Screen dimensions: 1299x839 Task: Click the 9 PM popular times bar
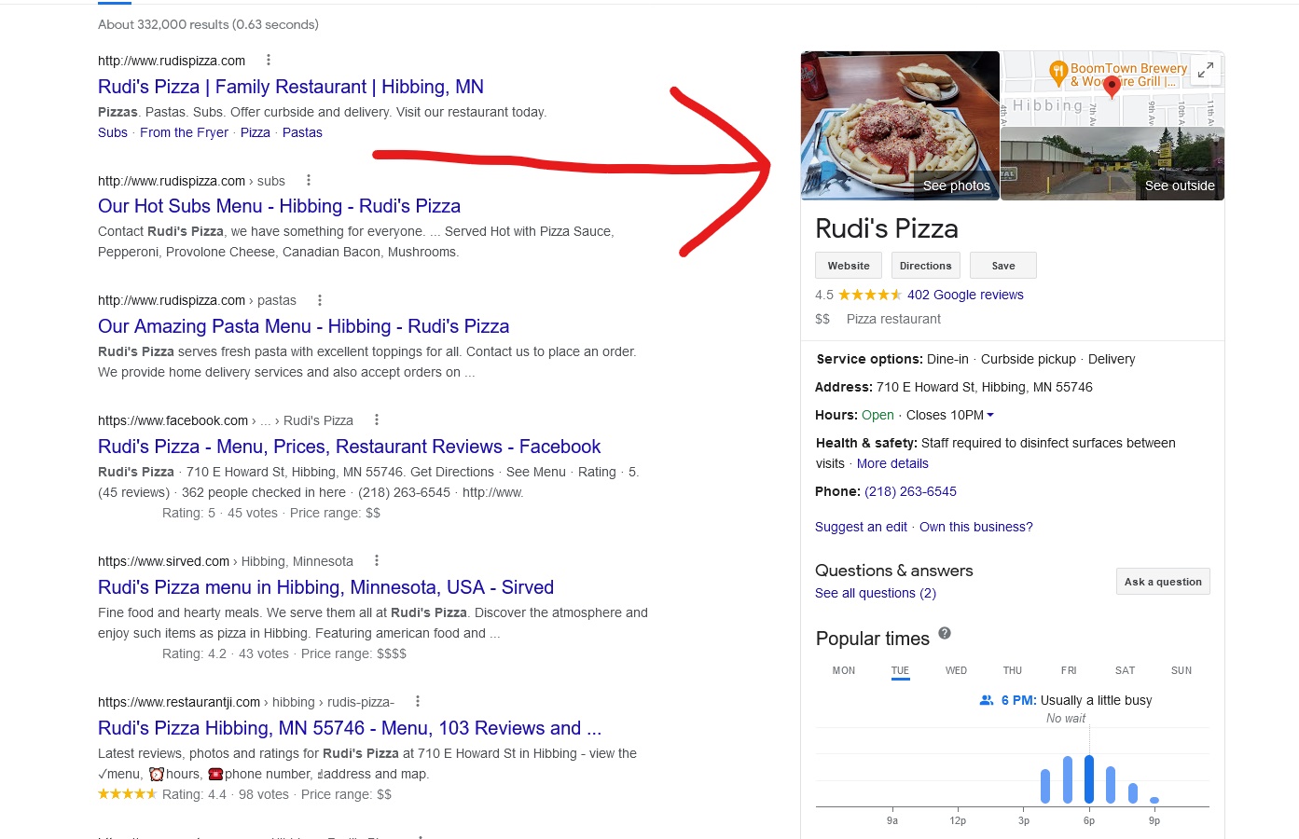point(1154,800)
